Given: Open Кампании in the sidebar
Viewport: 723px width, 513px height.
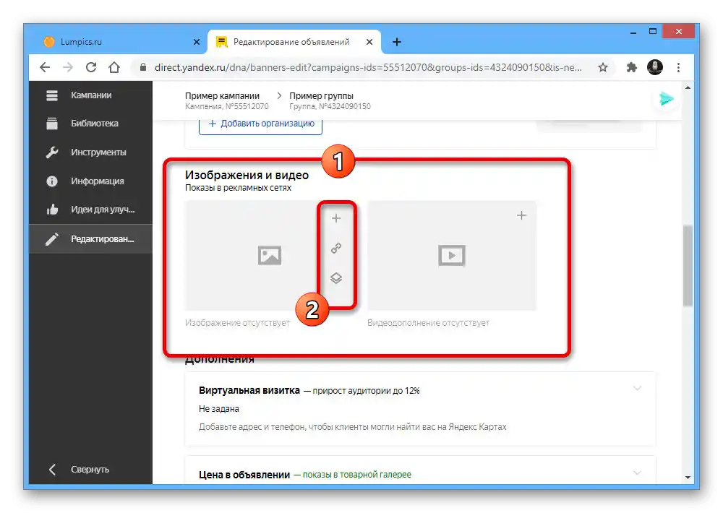Looking at the screenshot, I should 91,95.
